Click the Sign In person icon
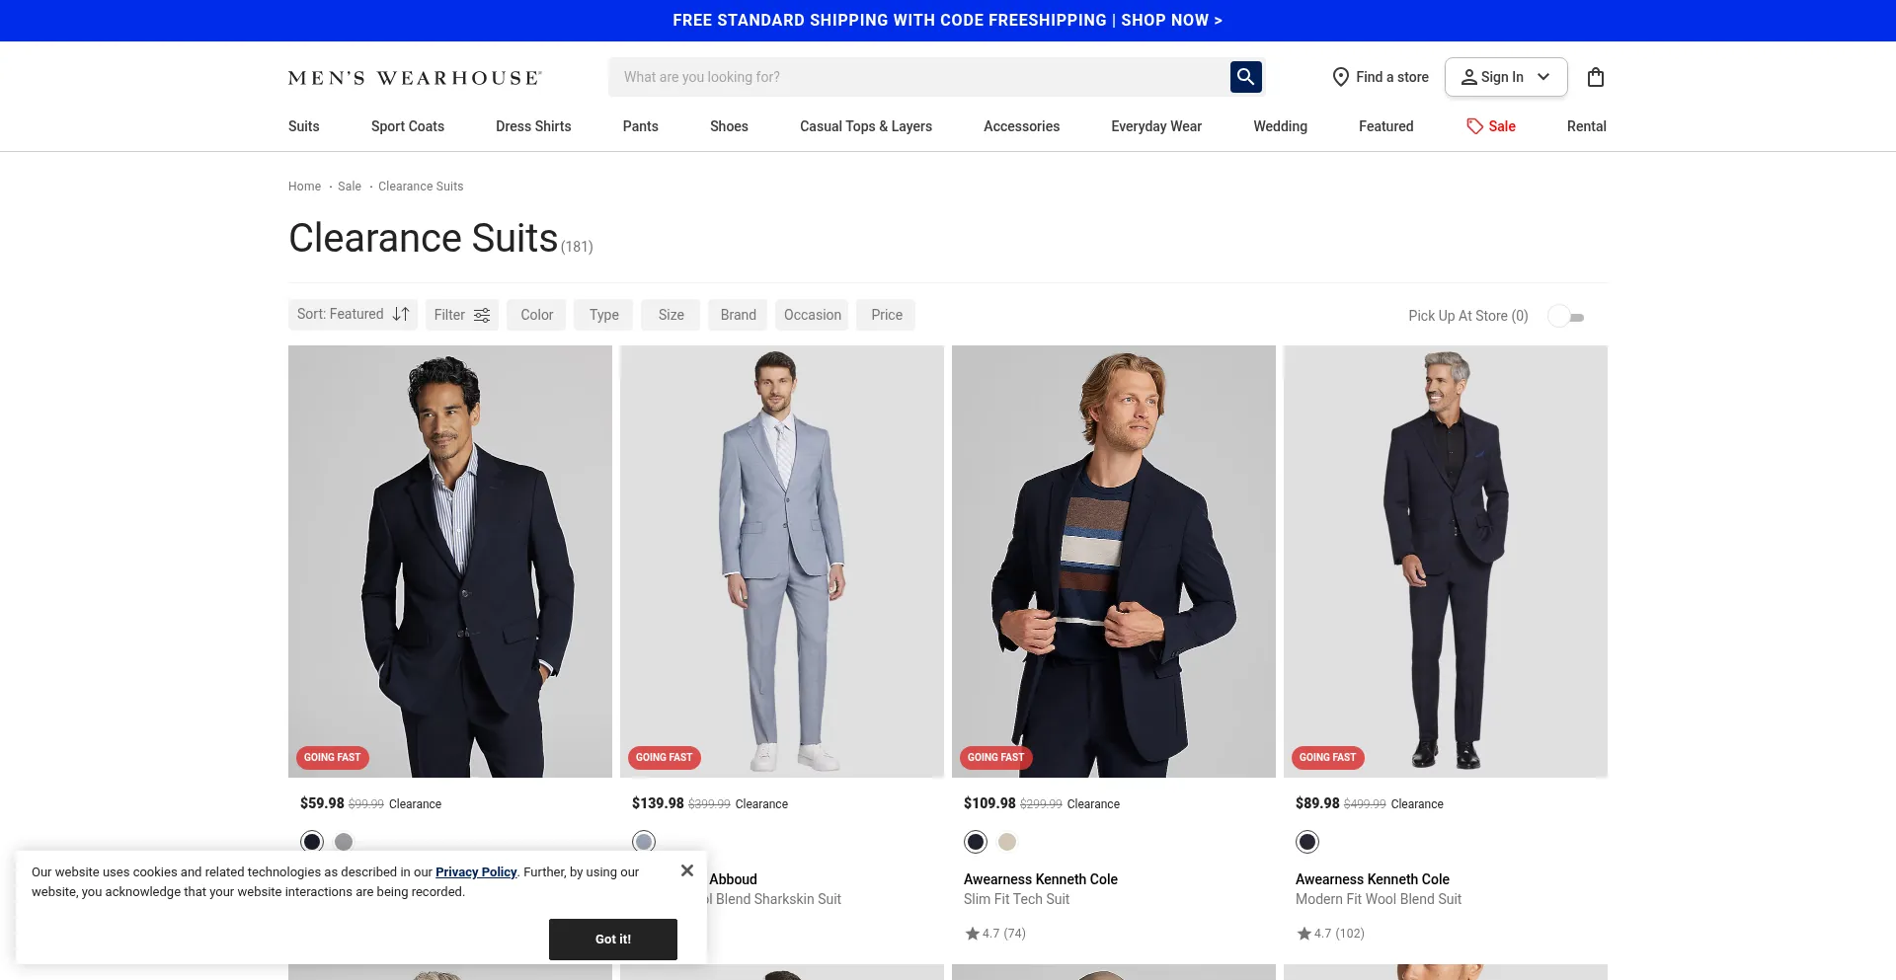The width and height of the screenshot is (1896, 980). pos(1469,77)
